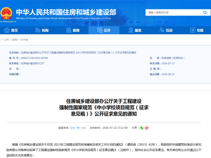The width and height of the screenshot is (211, 158).
Task: Click the building icon beside 机构
Action: [x=38, y=30]
